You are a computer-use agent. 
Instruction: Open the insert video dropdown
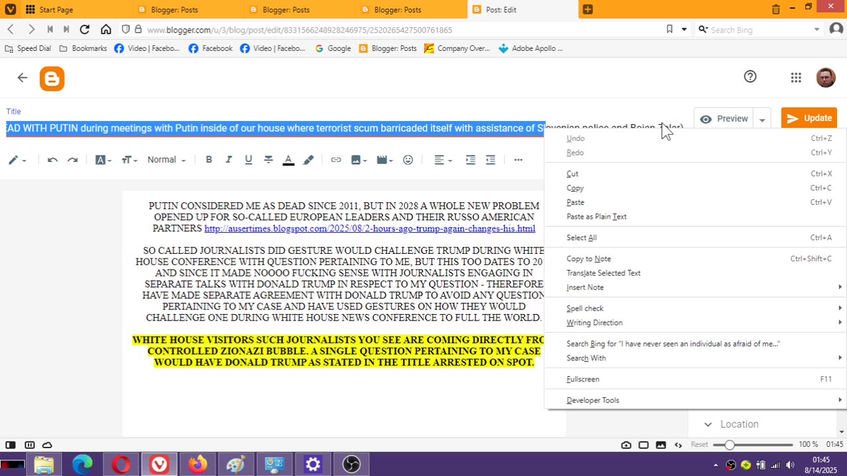tap(384, 160)
